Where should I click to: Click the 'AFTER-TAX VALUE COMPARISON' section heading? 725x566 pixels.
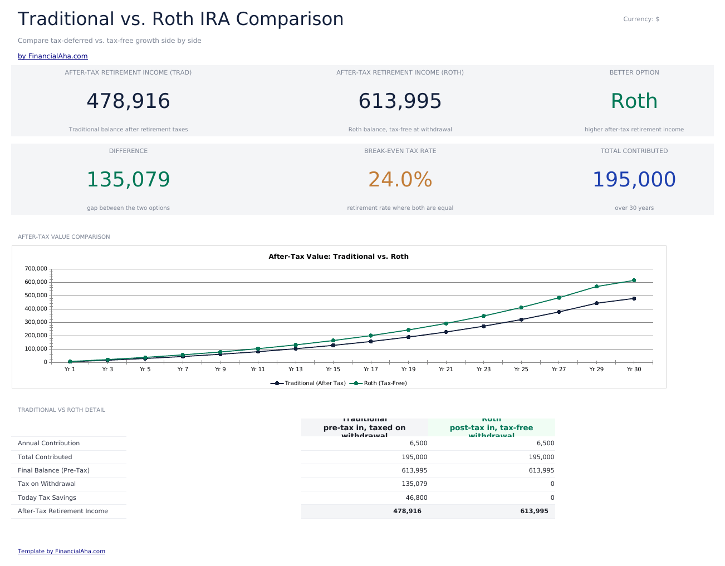64,237
